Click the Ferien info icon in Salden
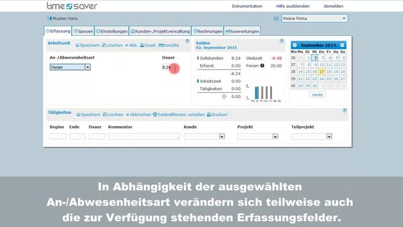 coord(262,66)
